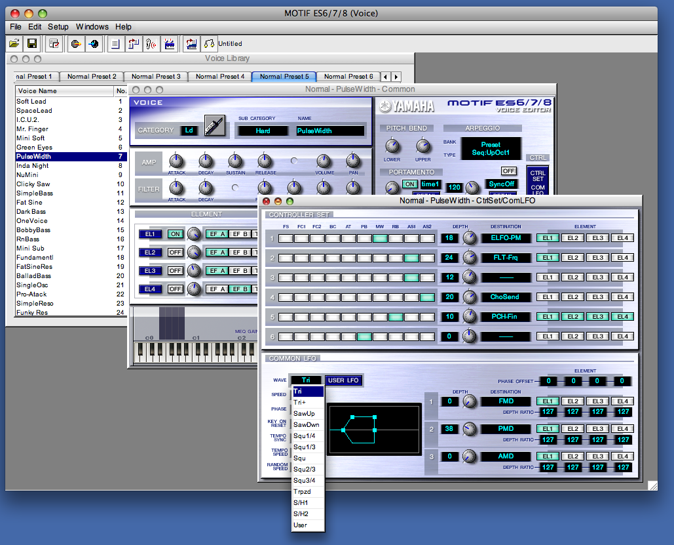Click EF A button for EL1
This screenshot has width=674, height=545.
pos(217,234)
